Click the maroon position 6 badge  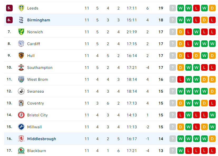click(9, 20)
